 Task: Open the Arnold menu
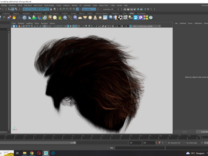(119, 5)
